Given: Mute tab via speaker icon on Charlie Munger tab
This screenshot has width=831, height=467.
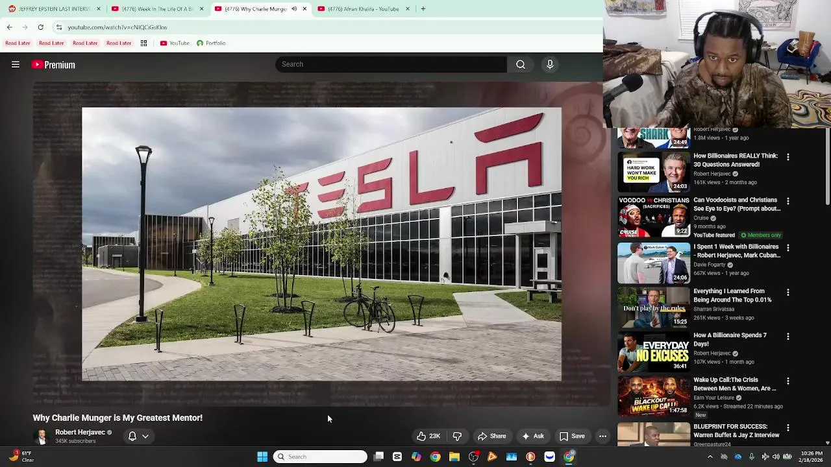Looking at the screenshot, I should 294,8.
